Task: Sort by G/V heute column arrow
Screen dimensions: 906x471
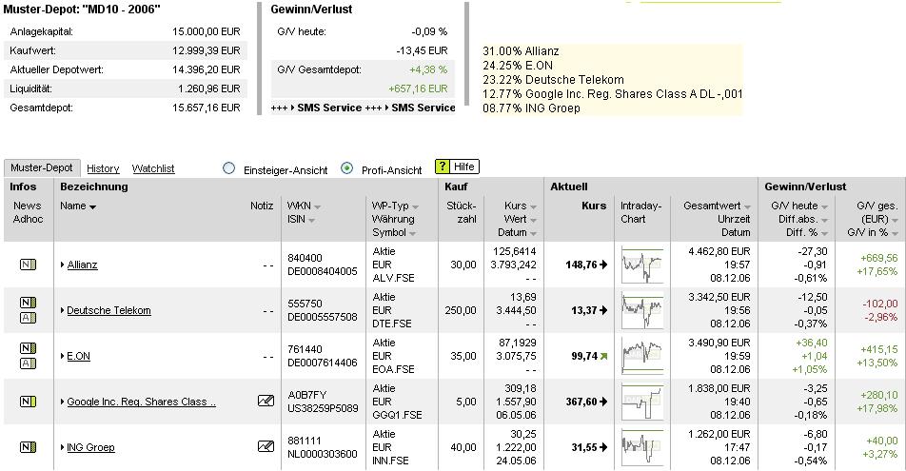Action: [x=824, y=206]
